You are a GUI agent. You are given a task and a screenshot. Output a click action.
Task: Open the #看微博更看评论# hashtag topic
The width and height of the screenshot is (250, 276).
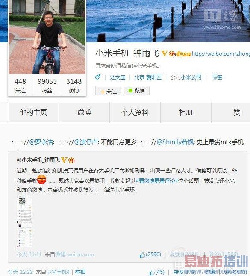(157, 181)
